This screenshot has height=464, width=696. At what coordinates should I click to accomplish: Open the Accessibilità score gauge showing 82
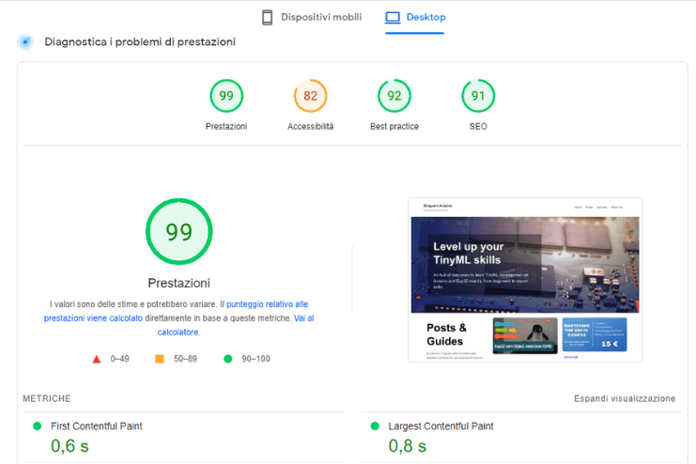[x=310, y=96]
